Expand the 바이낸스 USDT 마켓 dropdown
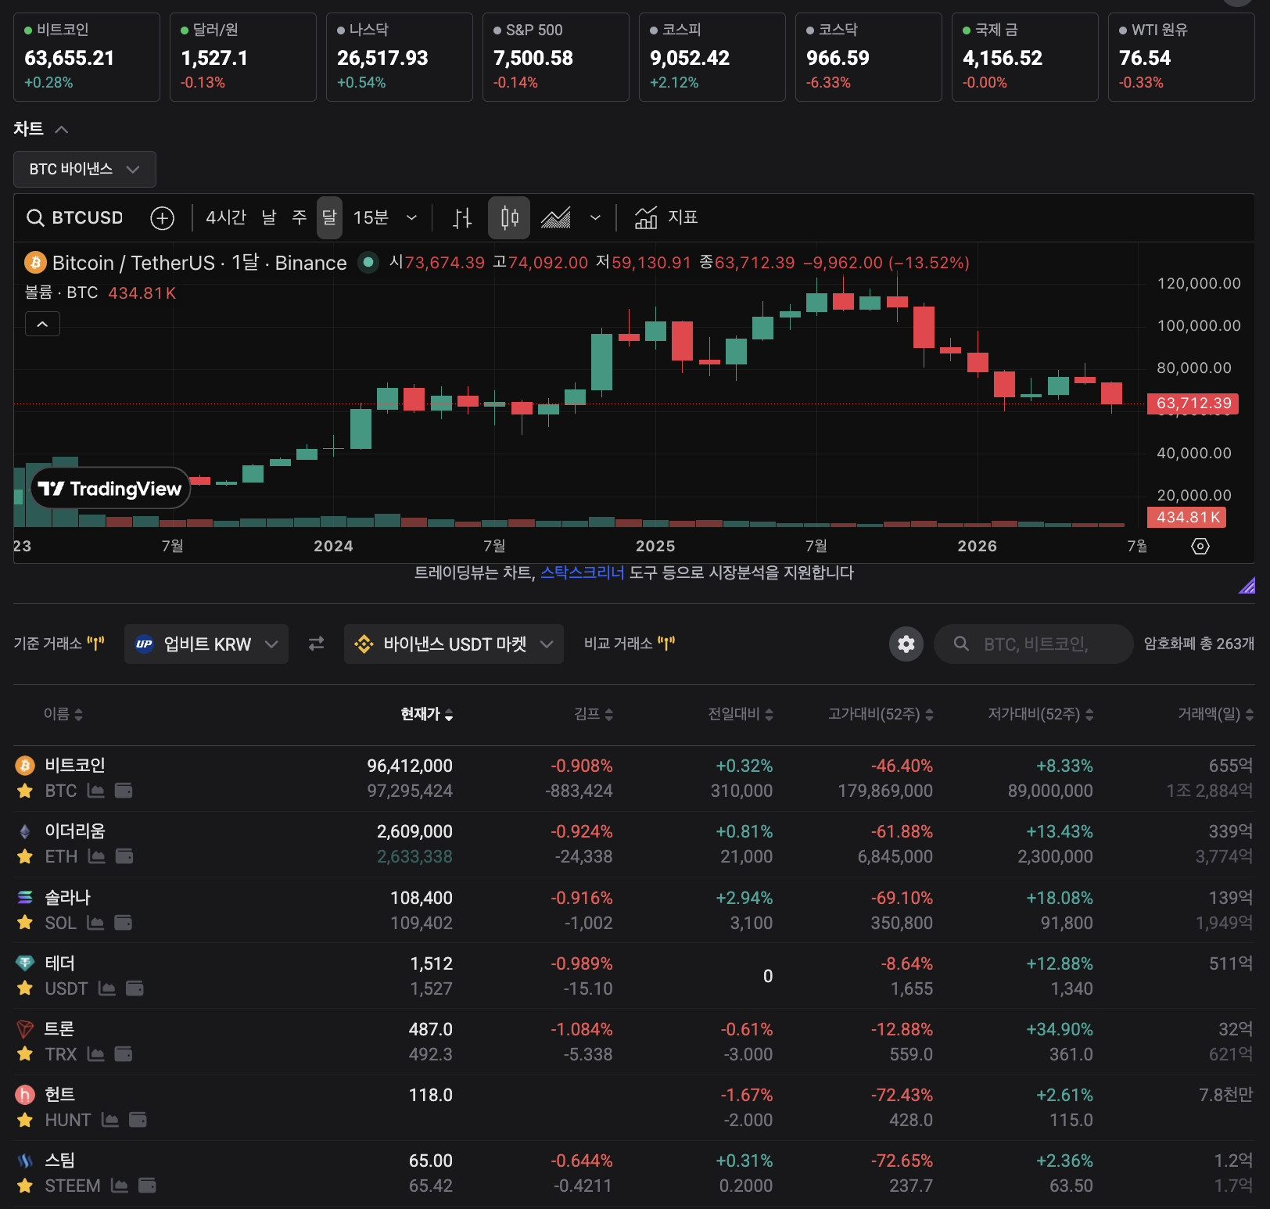Viewport: 1270px width, 1209px height. [x=454, y=644]
